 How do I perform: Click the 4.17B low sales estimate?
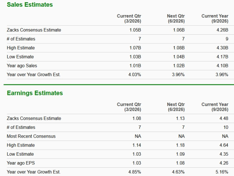222,57
